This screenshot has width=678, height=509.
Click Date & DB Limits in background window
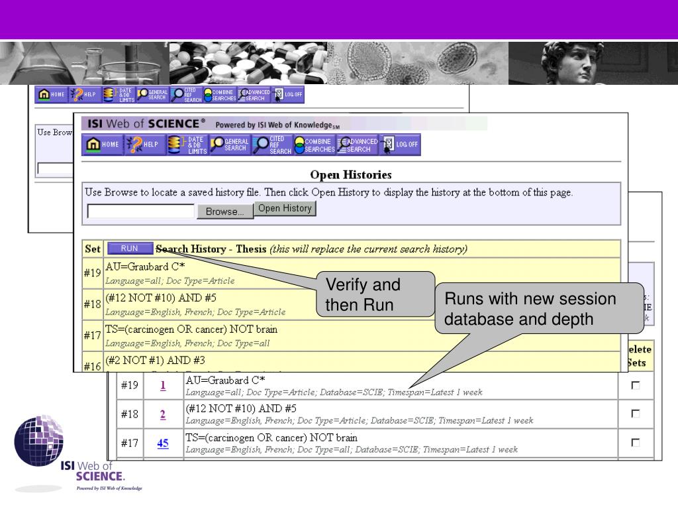click(x=119, y=94)
